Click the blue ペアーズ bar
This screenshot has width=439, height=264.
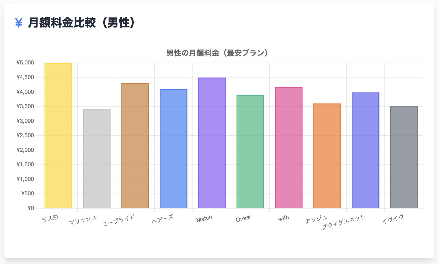[173, 149]
